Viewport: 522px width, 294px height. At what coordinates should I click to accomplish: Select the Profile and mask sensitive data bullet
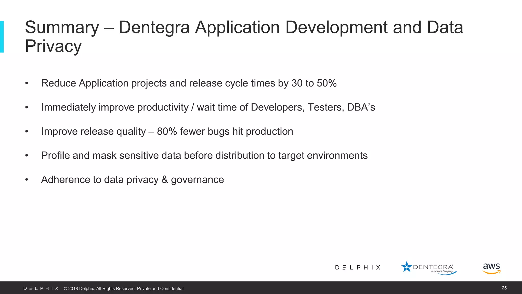click(204, 155)
